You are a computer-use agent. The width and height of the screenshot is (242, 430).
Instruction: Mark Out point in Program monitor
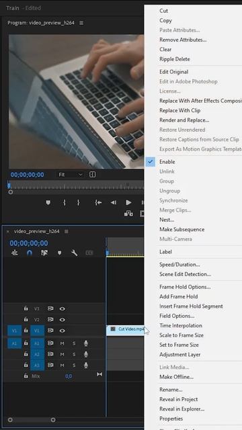point(78,202)
